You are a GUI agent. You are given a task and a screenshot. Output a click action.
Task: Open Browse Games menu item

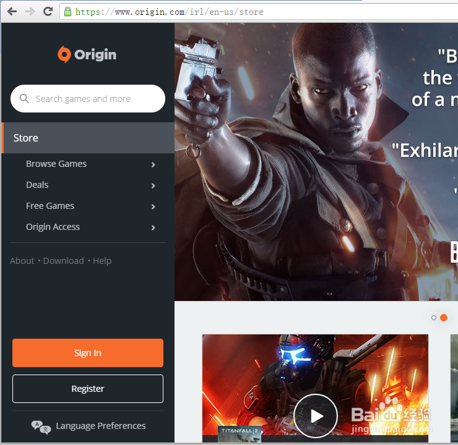coord(56,164)
